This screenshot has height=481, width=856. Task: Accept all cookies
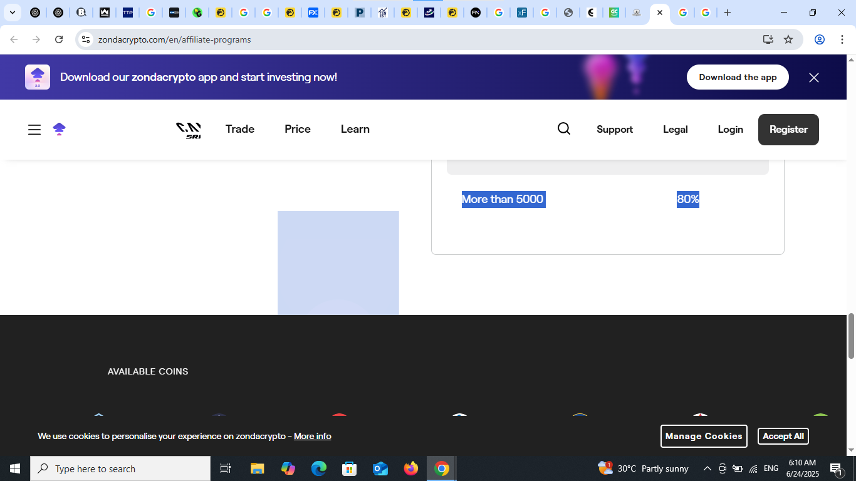tap(783, 436)
